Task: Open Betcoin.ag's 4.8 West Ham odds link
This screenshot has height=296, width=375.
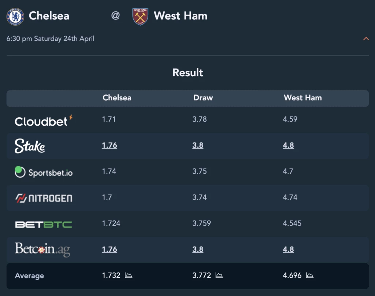Action: tap(289, 249)
